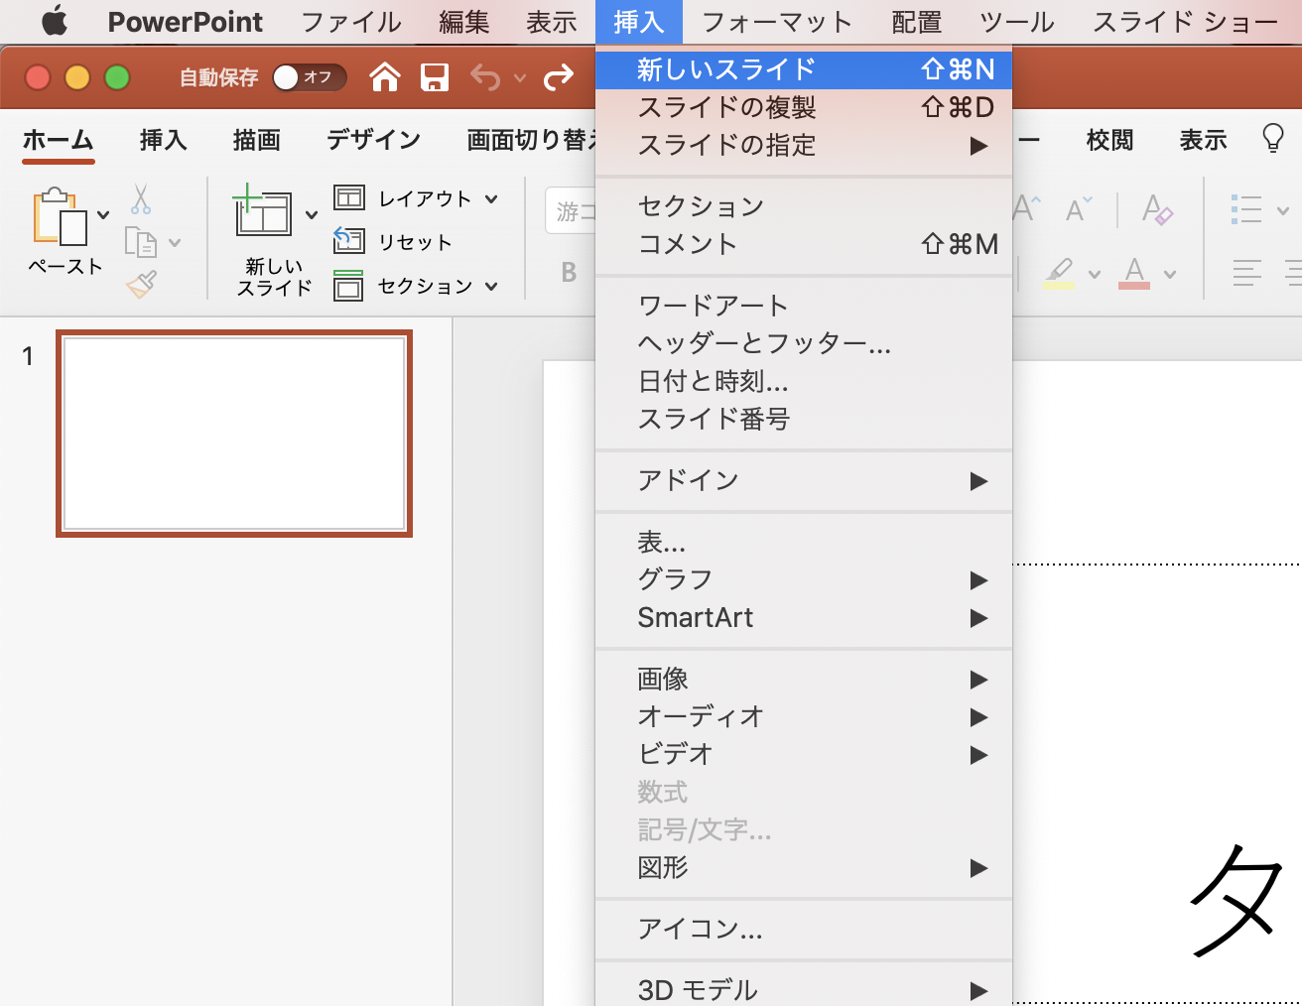Select スライドの複製 menu item

pos(804,107)
